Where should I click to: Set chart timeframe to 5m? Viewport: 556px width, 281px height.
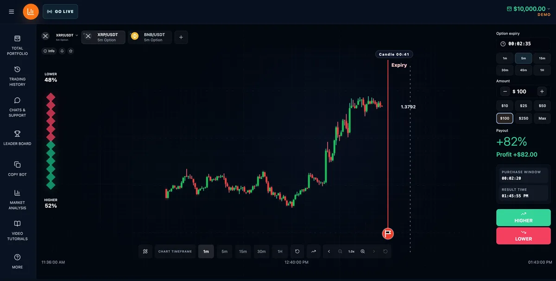coord(225,251)
